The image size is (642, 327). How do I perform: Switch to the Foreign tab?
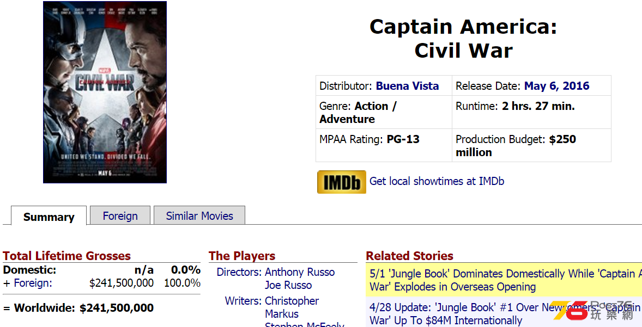(120, 216)
